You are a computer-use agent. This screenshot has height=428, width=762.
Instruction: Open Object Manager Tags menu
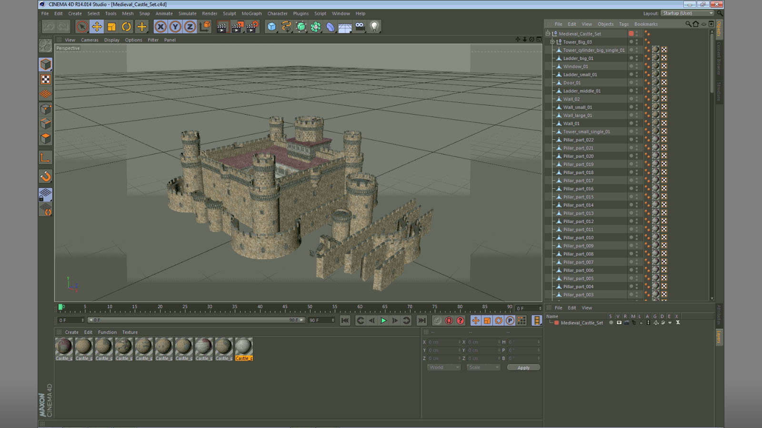pos(624,24)
